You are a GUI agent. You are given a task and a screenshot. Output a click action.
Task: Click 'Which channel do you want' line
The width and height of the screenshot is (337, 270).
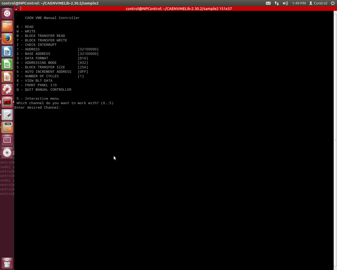tap(65, 103)
